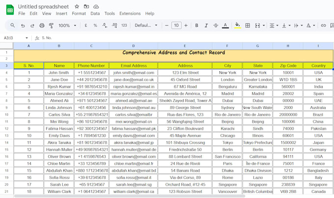This screenshot has width=334, height=198.
Task: Select cell 'San Francisco'
Action: tap(227, 157)
